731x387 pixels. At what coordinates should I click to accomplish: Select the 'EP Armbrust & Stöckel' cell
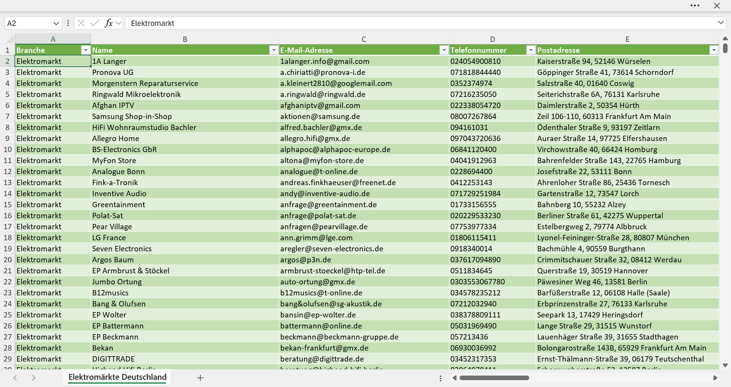[x=185, y=271]
